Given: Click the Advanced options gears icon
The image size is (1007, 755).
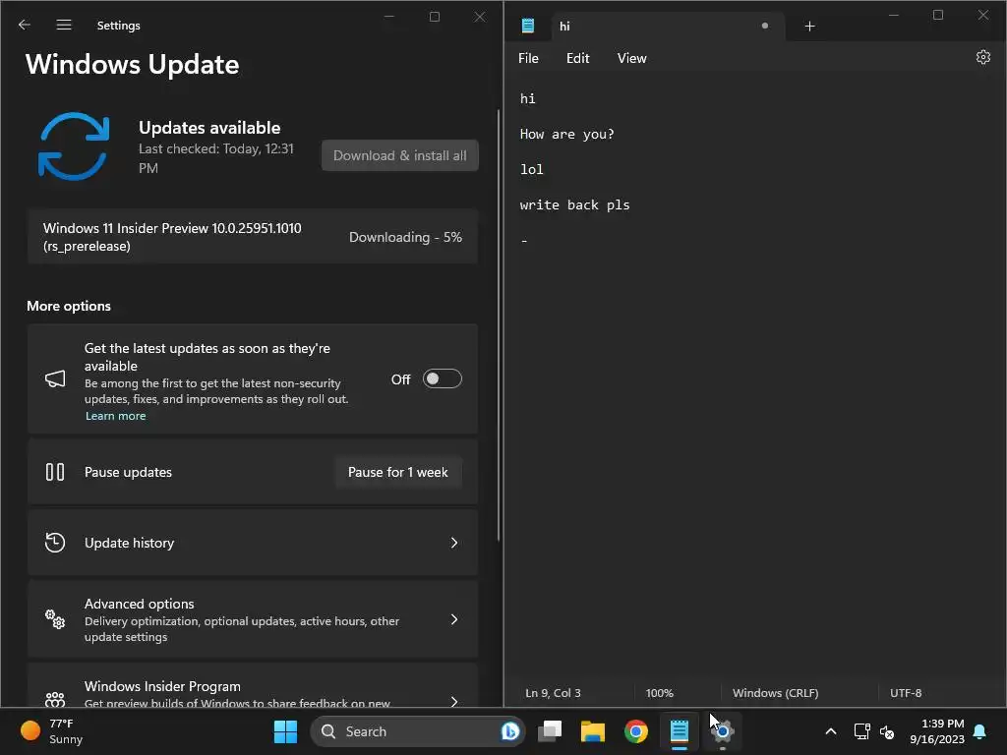Looking at the screenshot, I should coord(55,619).
